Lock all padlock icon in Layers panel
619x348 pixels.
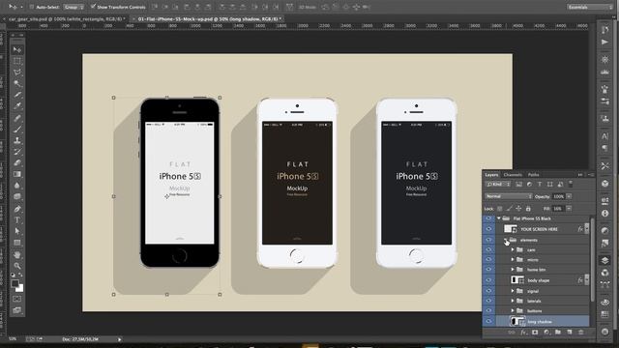(528, 209)
